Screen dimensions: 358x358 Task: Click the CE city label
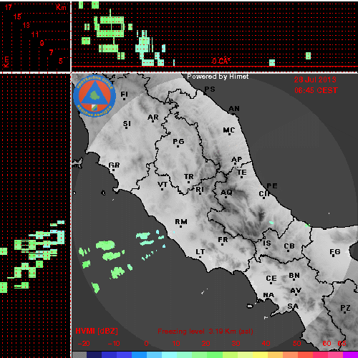coord(271,279)
